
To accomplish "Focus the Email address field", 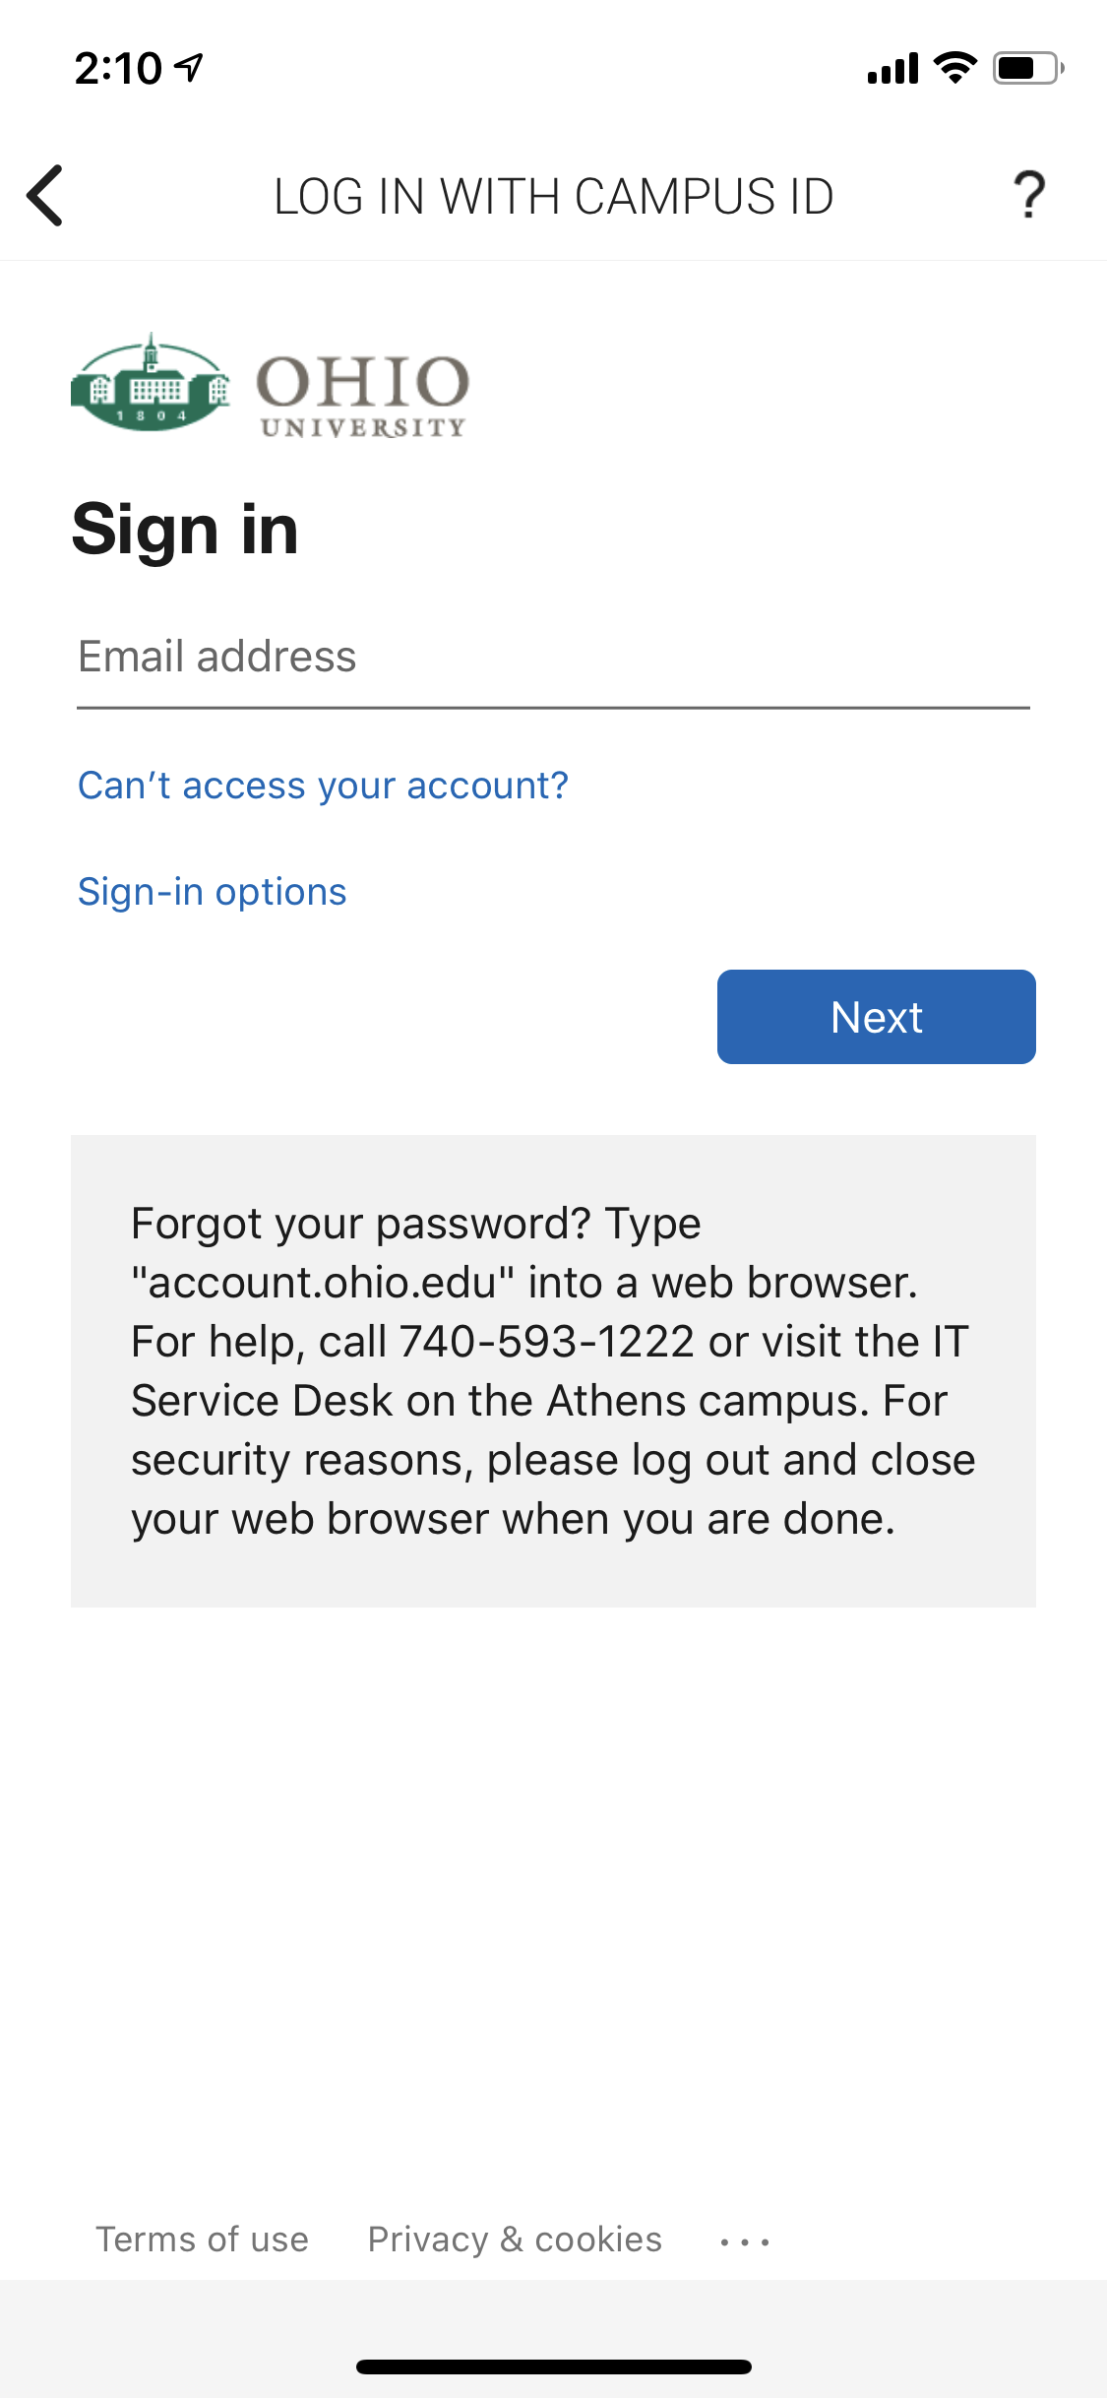I will click(553, 658).
